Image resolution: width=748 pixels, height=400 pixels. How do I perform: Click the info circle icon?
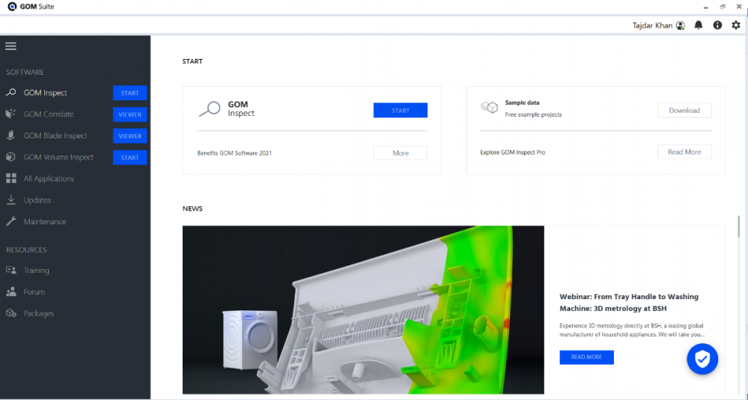pyautogui.click(x=717, y=25)
